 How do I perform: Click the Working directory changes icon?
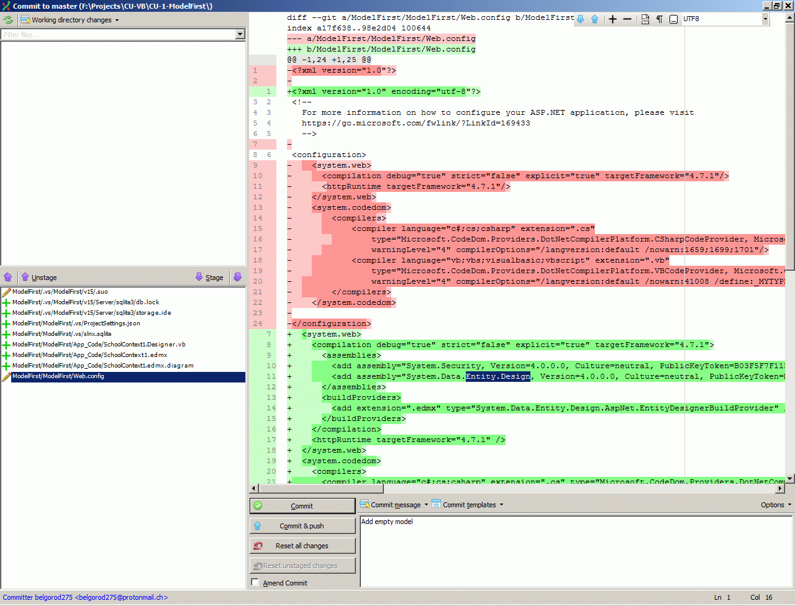point(25,20)
